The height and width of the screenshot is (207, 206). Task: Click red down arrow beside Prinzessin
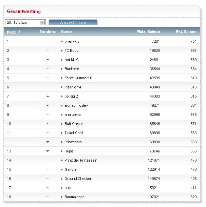(48, 142)
